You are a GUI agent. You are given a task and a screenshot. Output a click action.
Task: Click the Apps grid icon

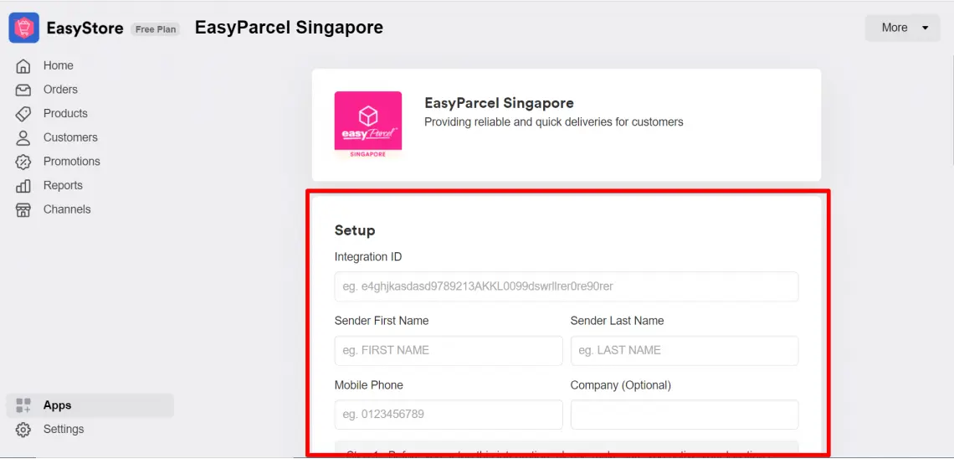23,405
